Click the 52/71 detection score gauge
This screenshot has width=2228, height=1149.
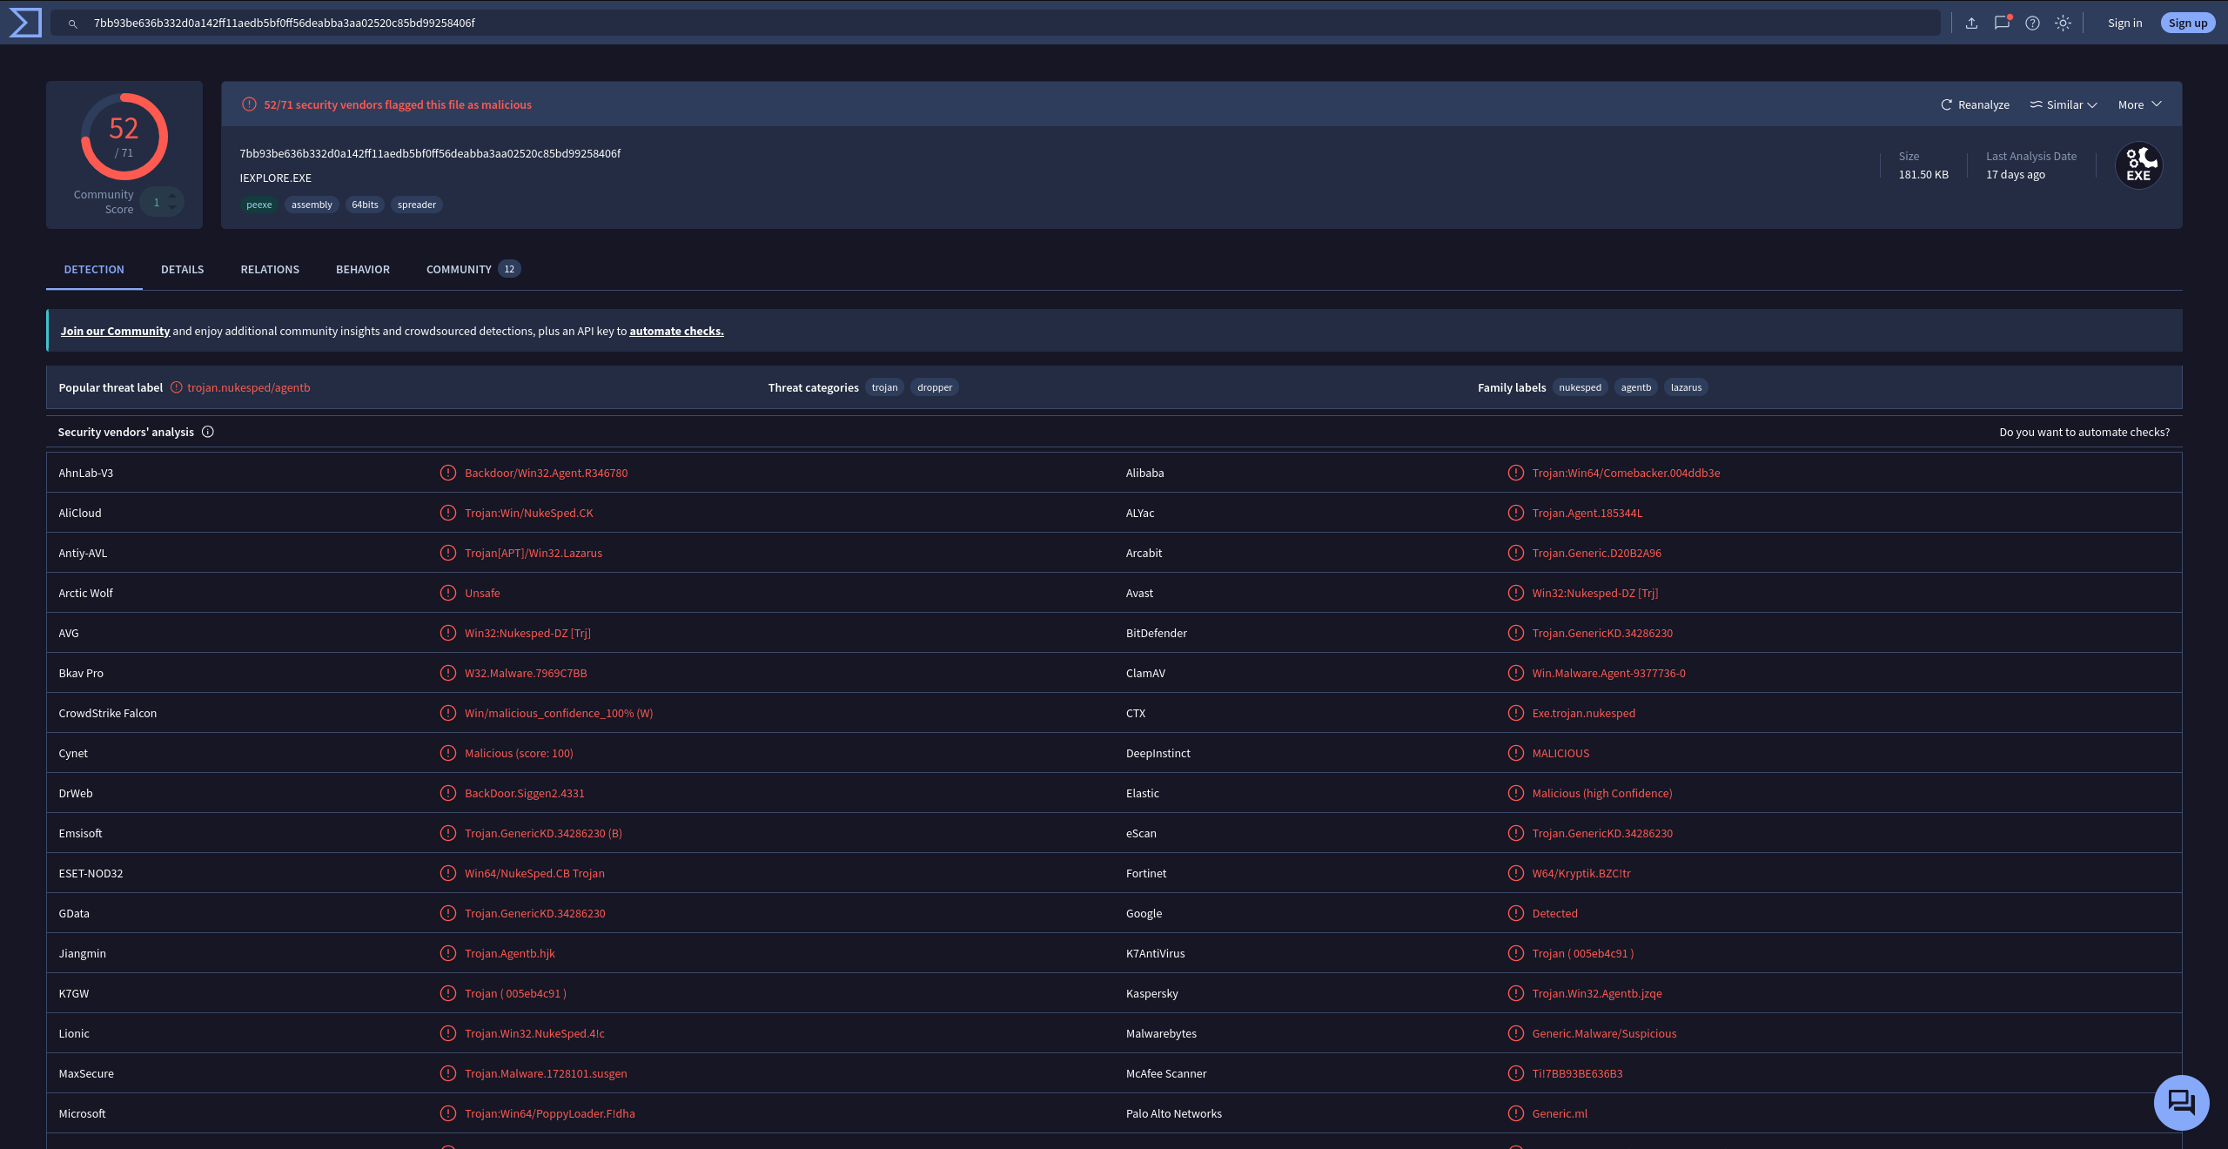click(x=124, y=137)
